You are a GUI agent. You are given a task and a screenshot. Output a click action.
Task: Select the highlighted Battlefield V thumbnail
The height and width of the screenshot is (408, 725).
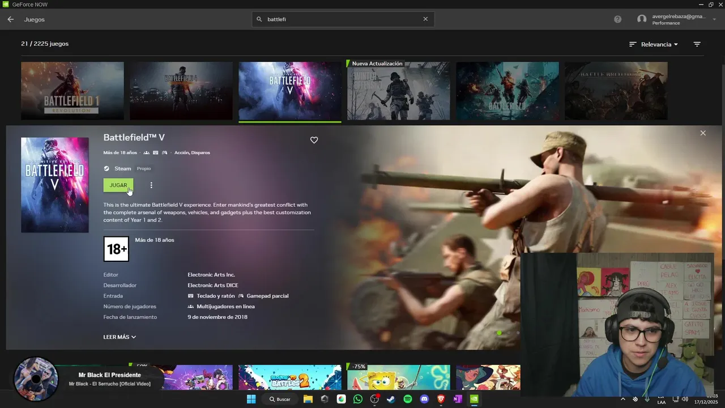[x=290, y=91]
